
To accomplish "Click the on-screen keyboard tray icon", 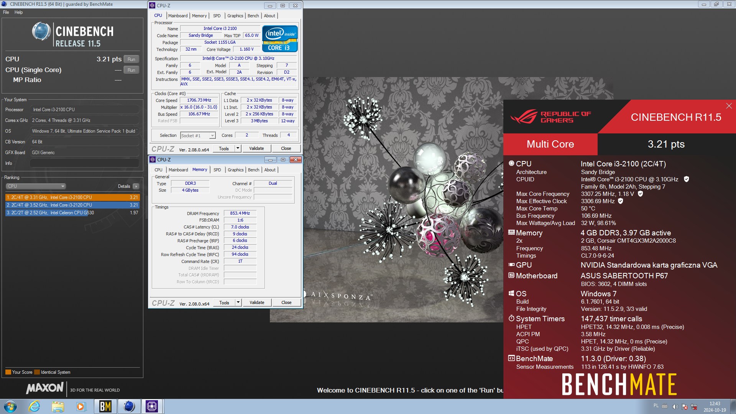I will pos(665,406).
